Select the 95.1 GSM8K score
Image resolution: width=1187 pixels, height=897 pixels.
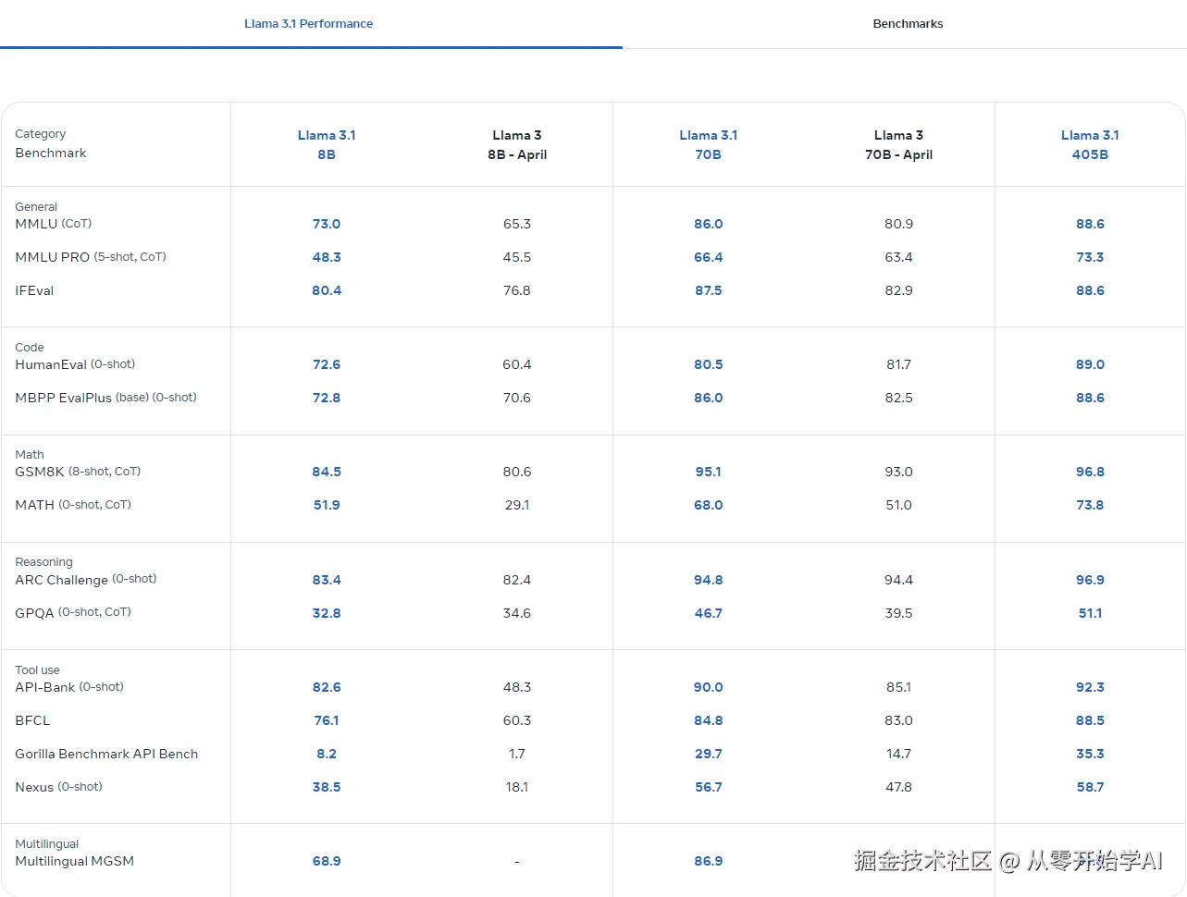(x=709, y=472)
